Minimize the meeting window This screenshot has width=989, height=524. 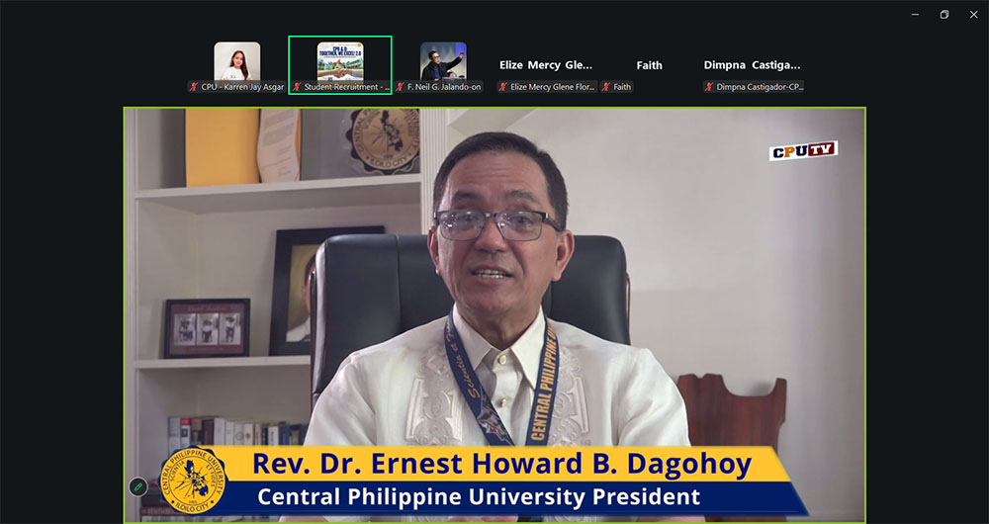click(916, 14)
